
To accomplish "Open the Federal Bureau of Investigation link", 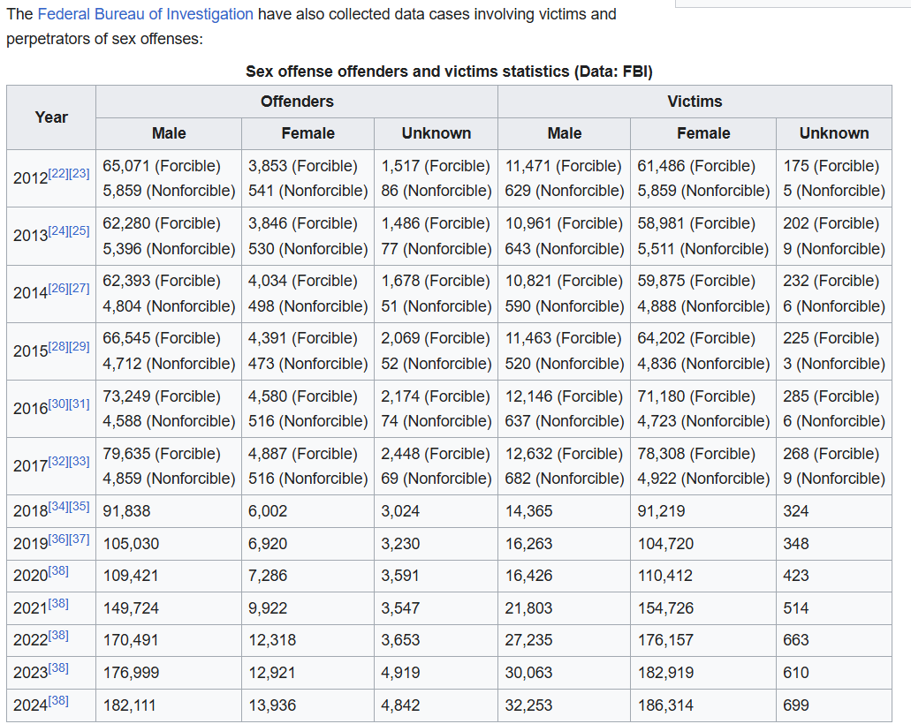I will coord(145,14).
